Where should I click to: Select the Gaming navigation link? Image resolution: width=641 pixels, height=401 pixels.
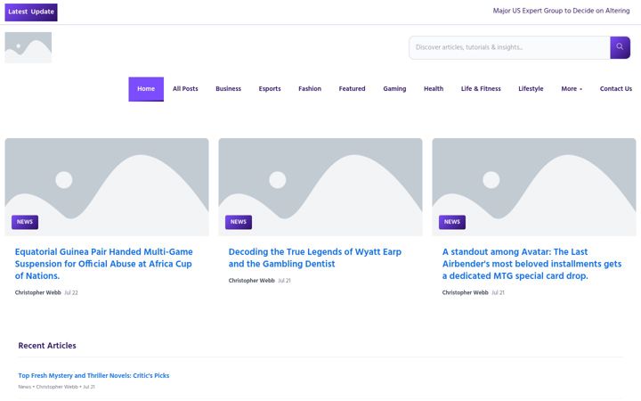pyautogui.click(x=394, y=89)
